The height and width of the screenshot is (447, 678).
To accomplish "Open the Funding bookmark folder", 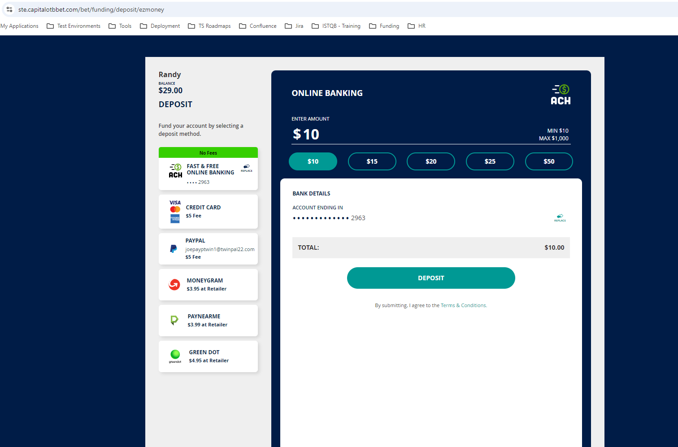I will click(x=384, y=26).
